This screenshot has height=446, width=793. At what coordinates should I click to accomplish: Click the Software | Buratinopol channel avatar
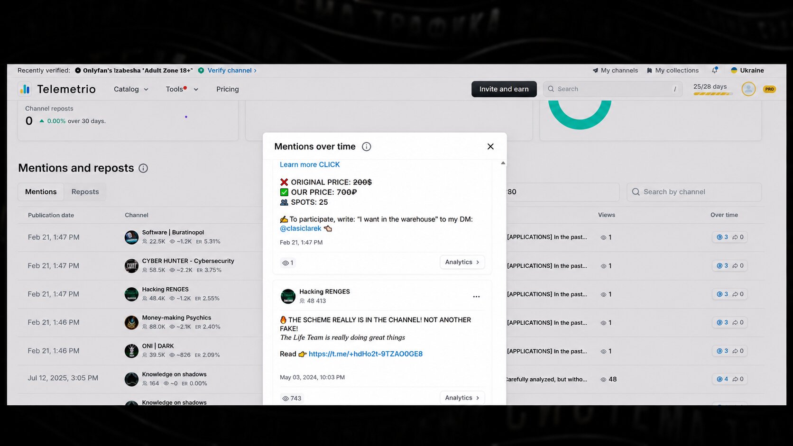pyautogui.click(x=131, y=237)
